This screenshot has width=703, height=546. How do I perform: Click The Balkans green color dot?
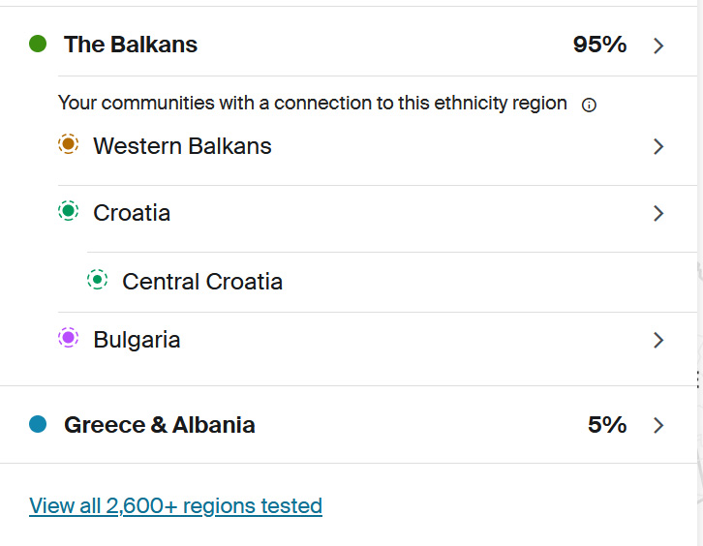(x=39, y=44)
